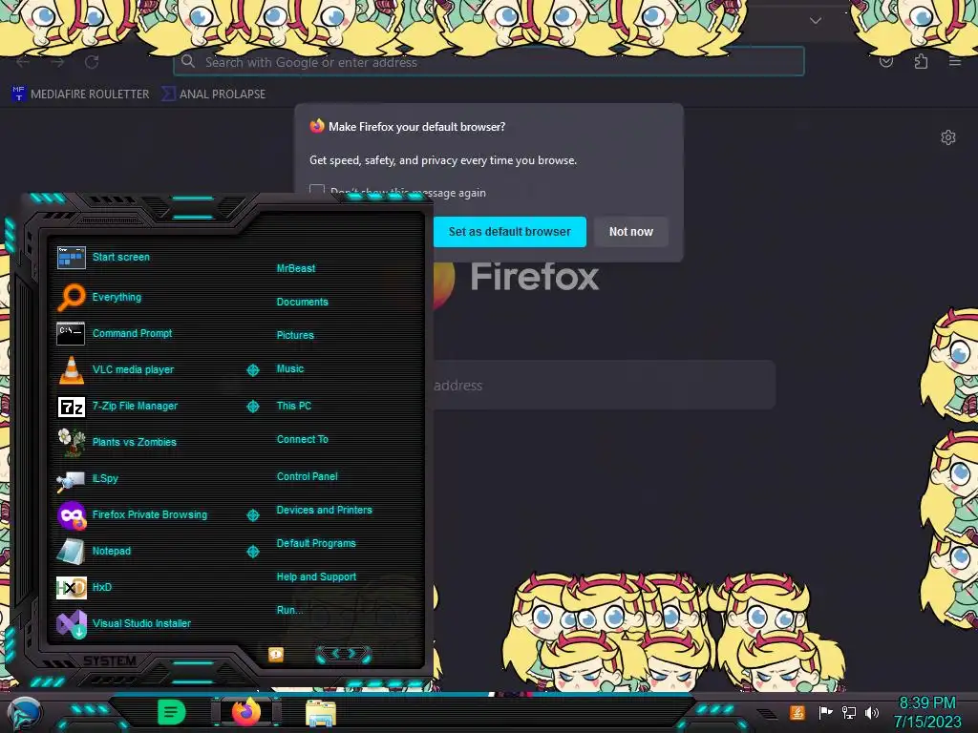Click the Firefox taskbar icon
Viewport: 978px width, 733px height.
pos(245,712)
